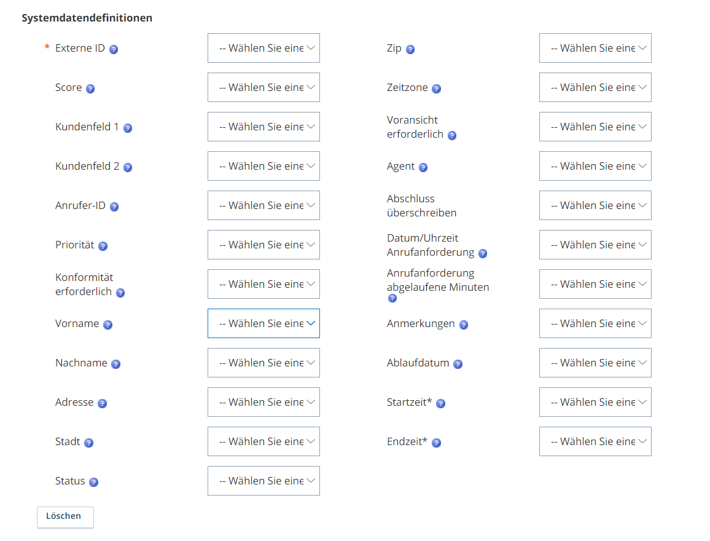The width and height of the screenshot is (710, 541).
Task: Click the Endzeit help icon
Action: [436, 443]
